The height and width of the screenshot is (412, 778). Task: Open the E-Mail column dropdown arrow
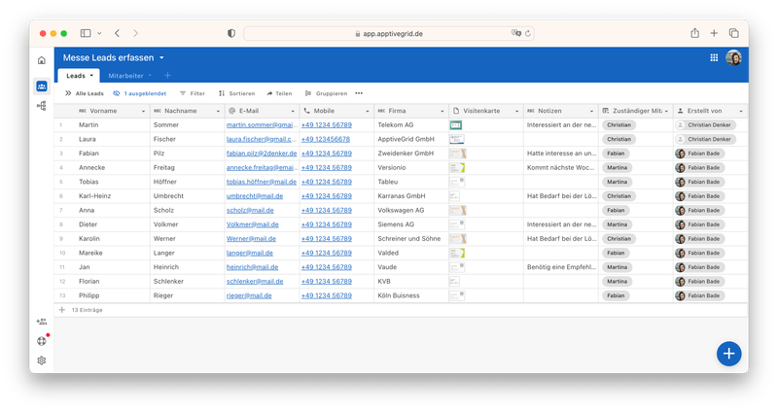pos(293,111)
